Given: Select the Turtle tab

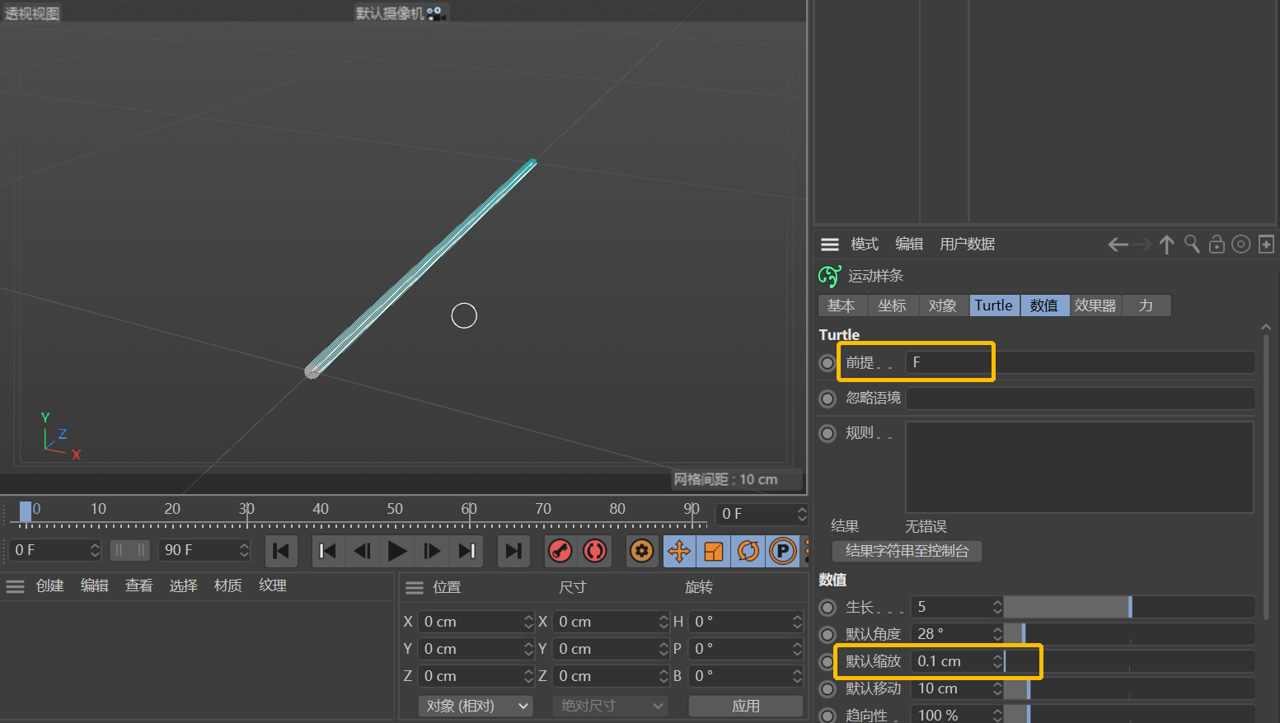Looking at the screenshot, I should coord(994,306).
